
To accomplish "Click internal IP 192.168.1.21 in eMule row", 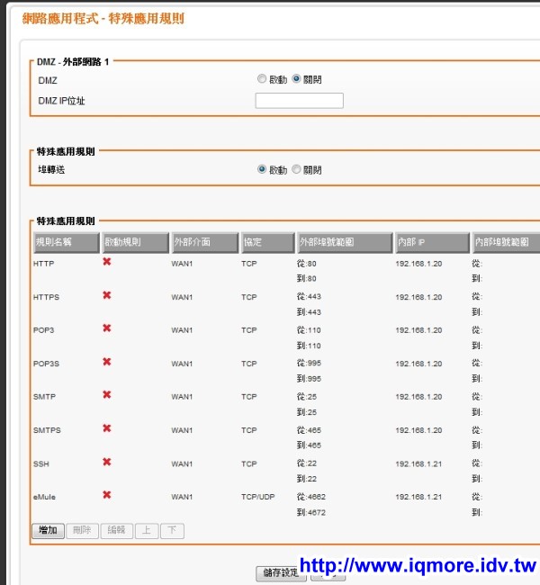I will pyautogui.click(x=418, y=497).
